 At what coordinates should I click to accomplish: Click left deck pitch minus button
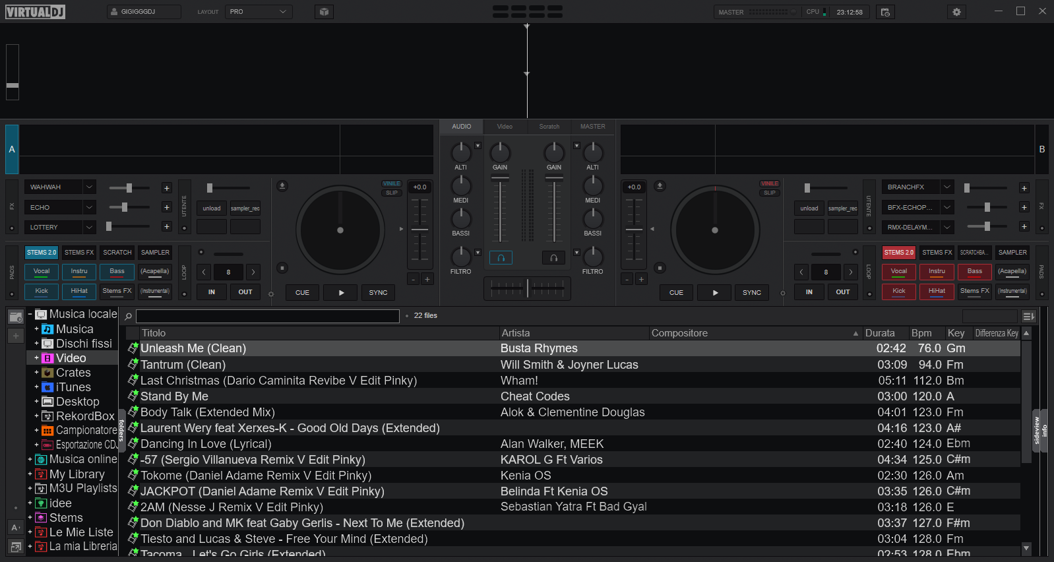414,279
